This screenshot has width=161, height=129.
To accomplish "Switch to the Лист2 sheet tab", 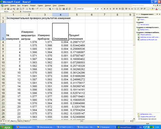I will point(20,121).
